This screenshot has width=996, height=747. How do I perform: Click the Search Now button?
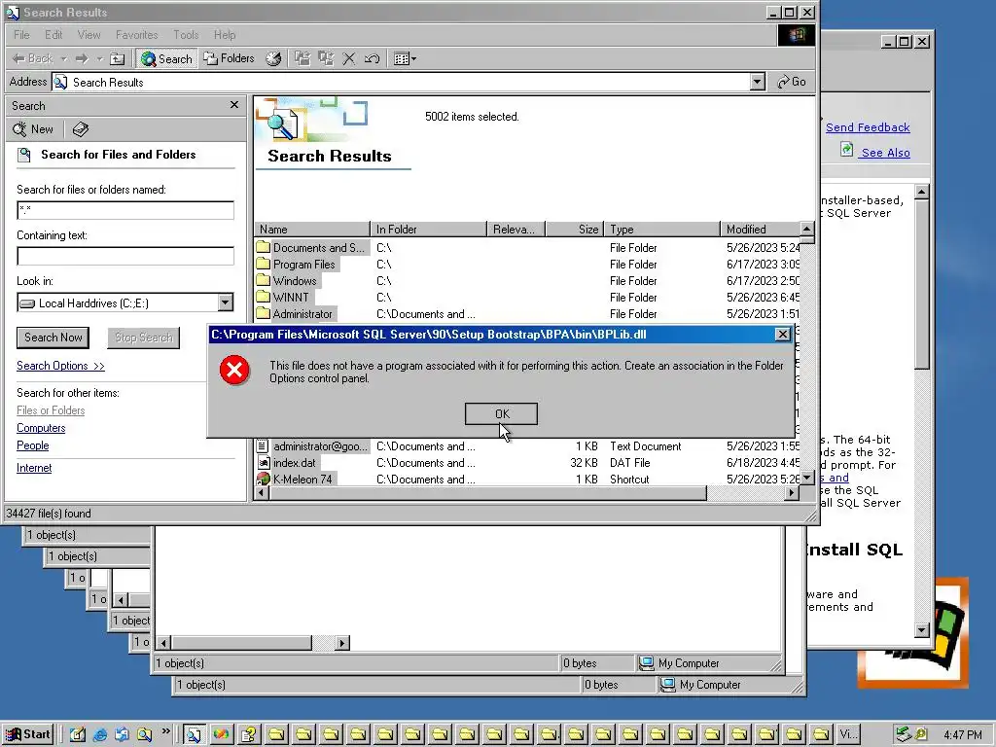click(x=53, y=338)
